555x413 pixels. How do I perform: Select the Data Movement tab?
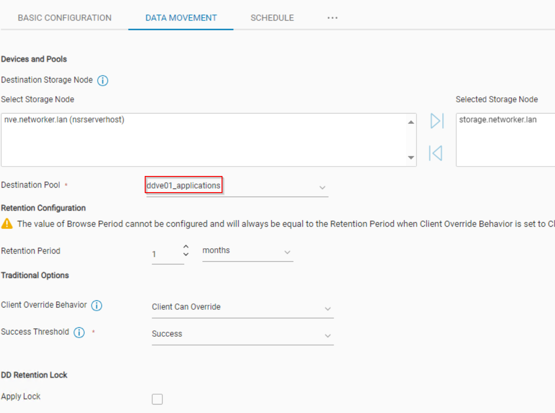[x=181, y=18]
